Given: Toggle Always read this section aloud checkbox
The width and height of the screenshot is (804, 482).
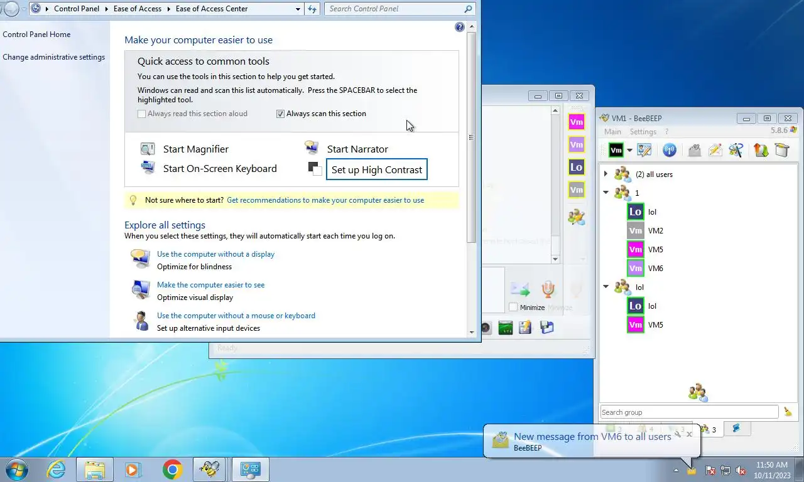Looking at the screenshot, I should [x=142, y=114].
